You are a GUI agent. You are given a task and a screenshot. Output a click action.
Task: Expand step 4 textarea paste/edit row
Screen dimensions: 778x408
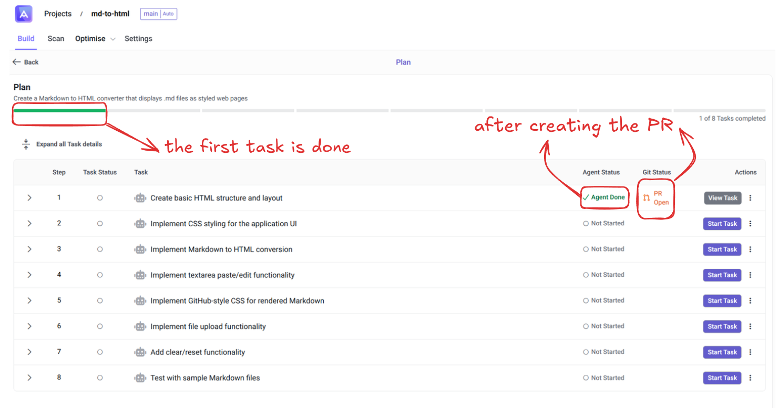29,275
